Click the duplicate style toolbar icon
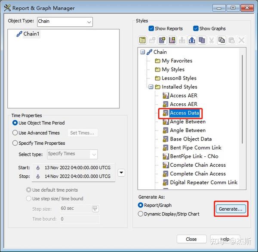Viewport: 258px width, 252px height. coord(202,40)
